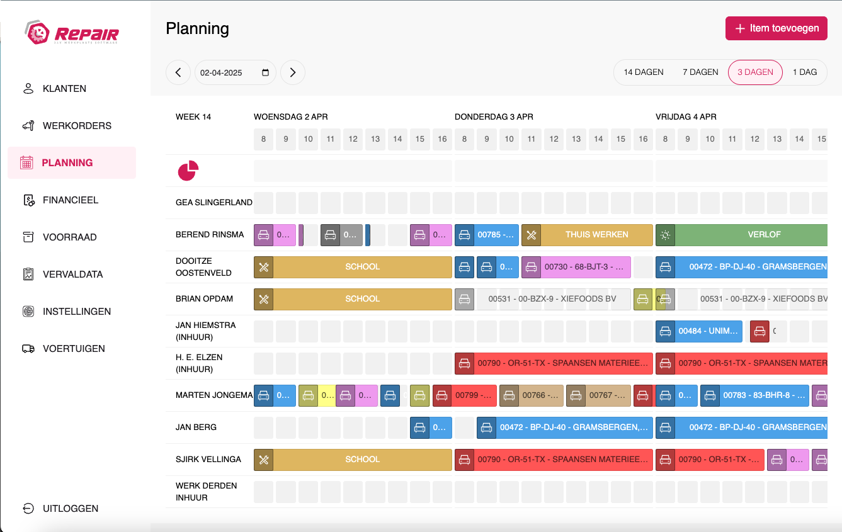Click the sun icon on Verlof block
842x532 pixels.
pos(665,235)
